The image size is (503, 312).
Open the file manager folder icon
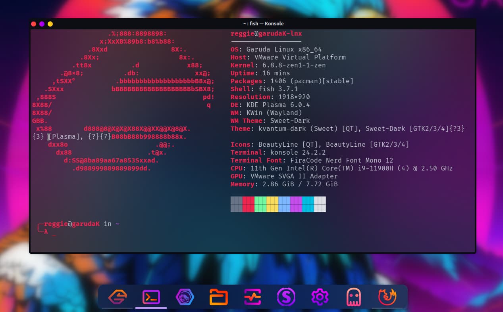coord(218,297)
